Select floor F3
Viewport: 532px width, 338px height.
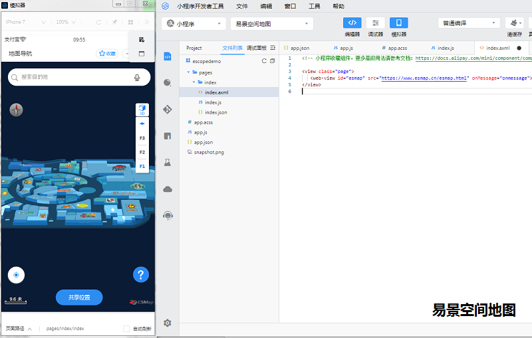click(x=142, y=138)
